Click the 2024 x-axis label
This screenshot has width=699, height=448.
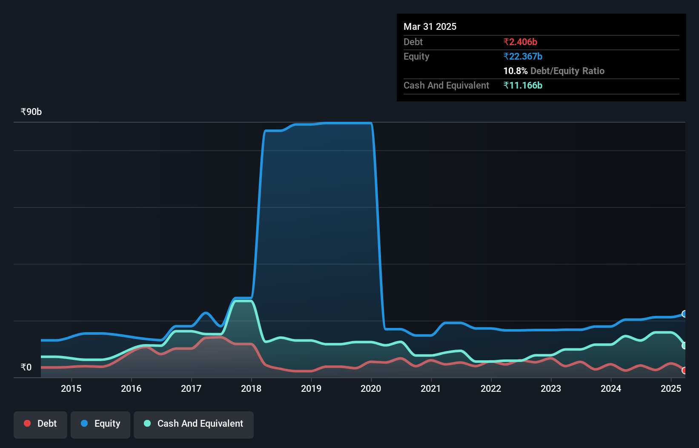(611, 388)
